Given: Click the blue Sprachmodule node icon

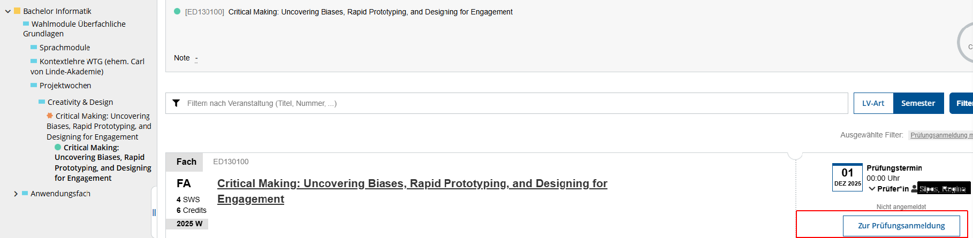Looking at the screenshot, I should click(x=34, y=47).
